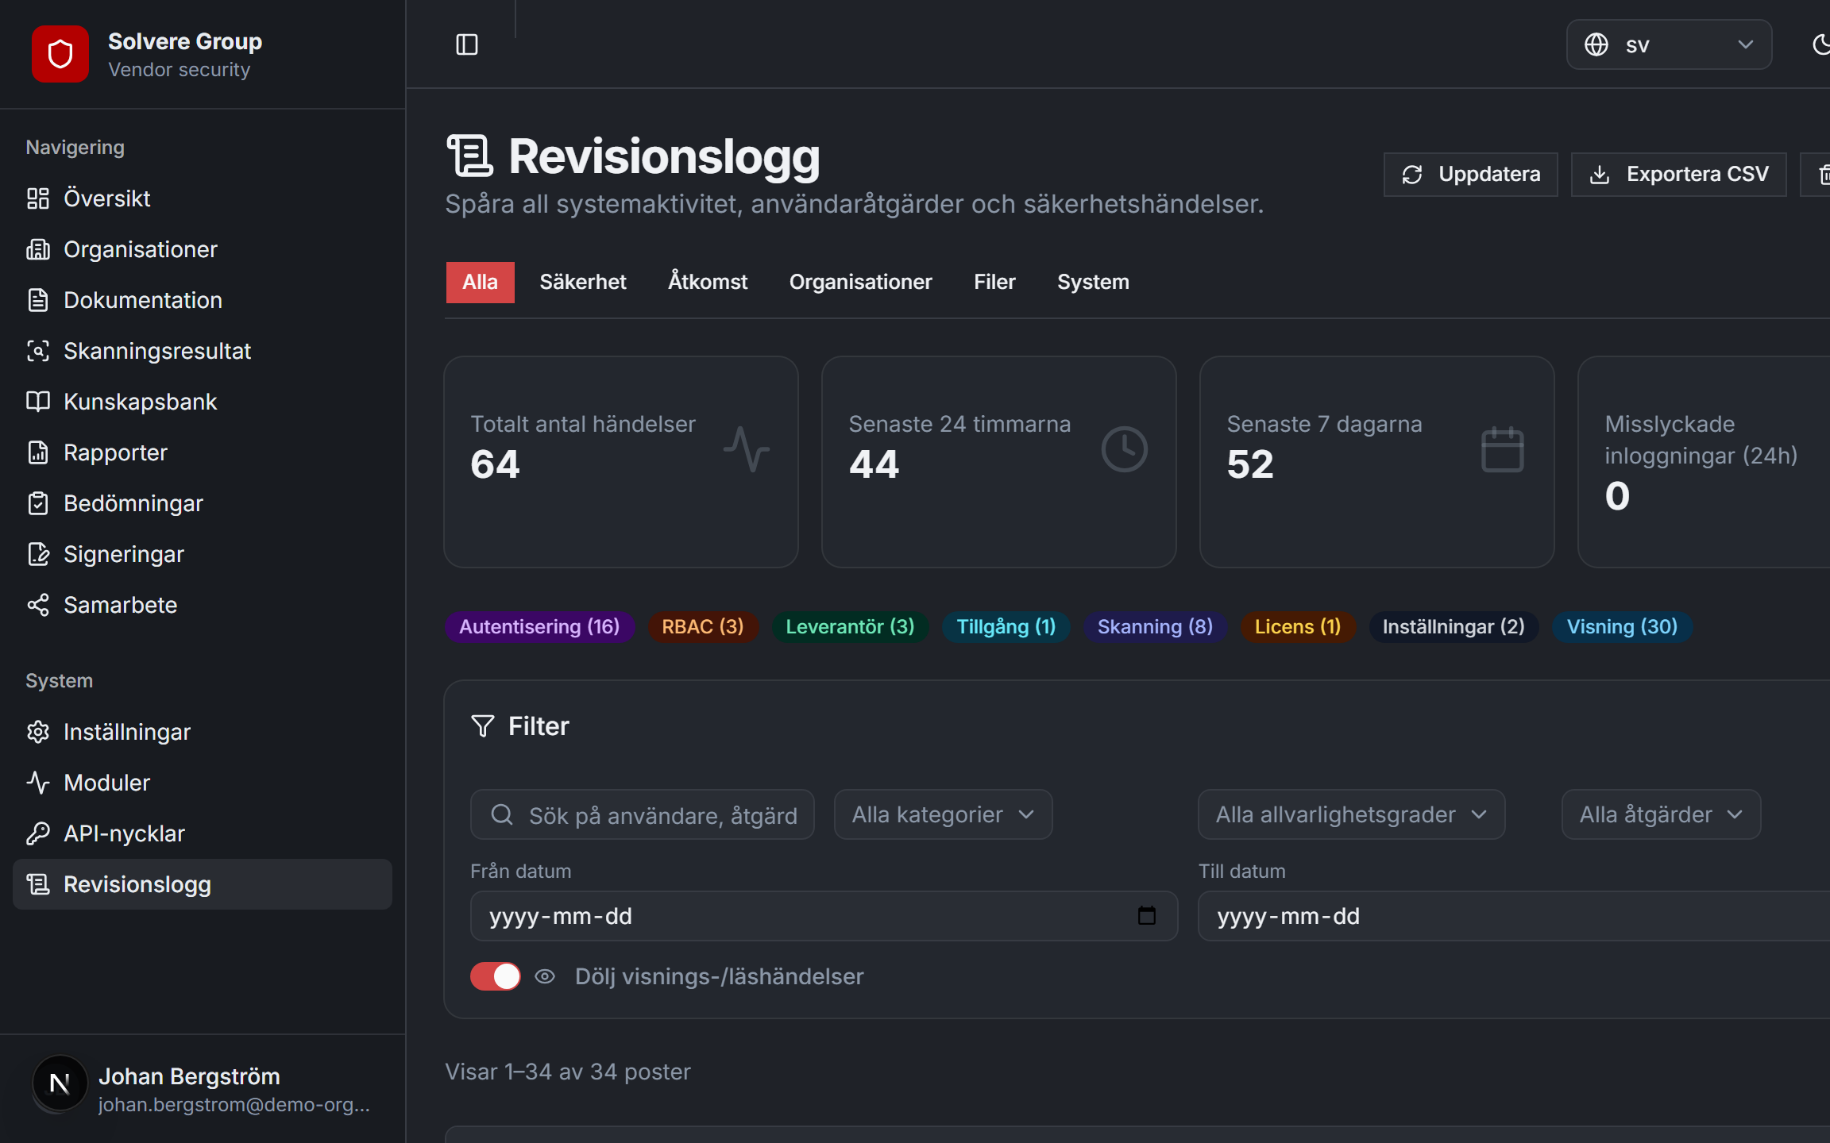Click the Till datum date field
This screenshot has height=1143, width=1830.
[x=1514, y=915]
